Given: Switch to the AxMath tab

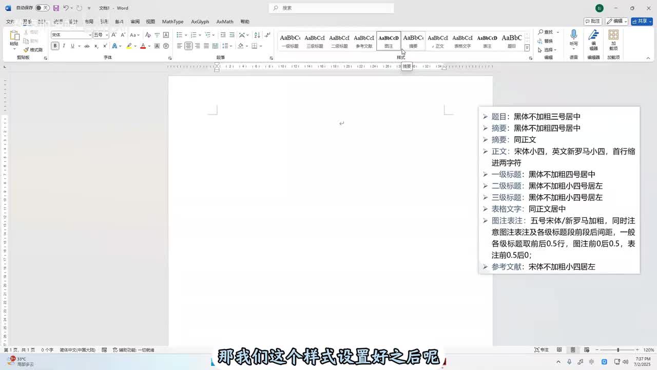Looking at the screenshot, I should [x=225, y=22].
